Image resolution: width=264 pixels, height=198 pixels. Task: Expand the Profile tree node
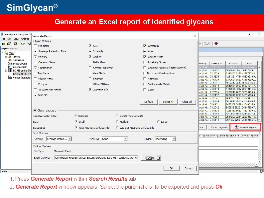tap(6, 57)
